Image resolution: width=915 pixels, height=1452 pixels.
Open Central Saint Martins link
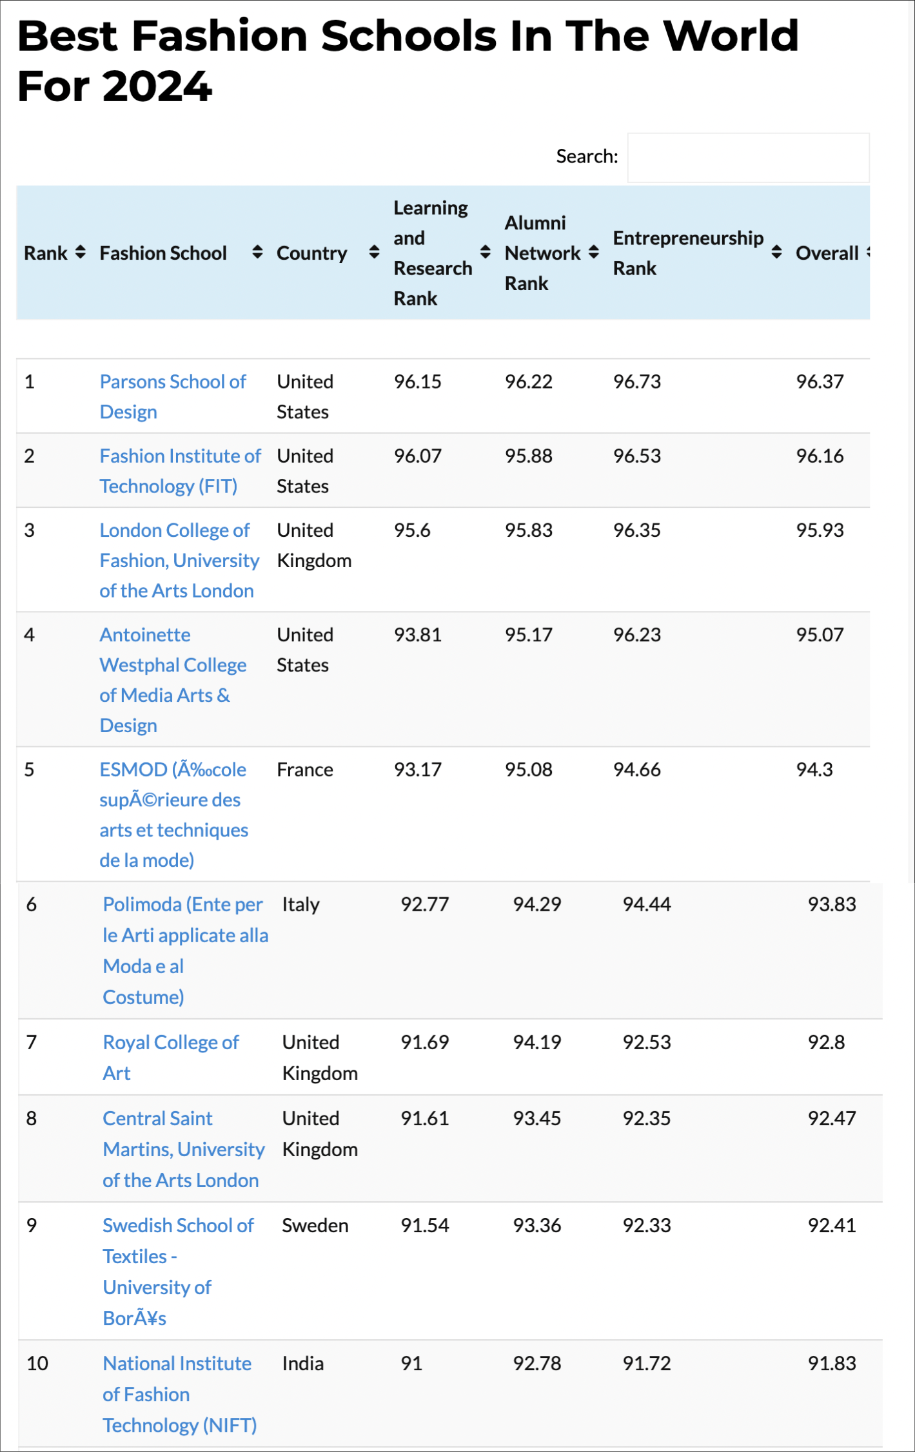[x=184, y=1149]
